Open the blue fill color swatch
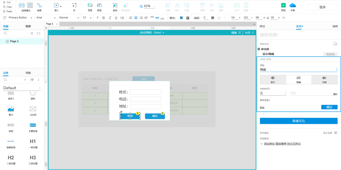Screen dimensions: 341x170 [181, 18]
